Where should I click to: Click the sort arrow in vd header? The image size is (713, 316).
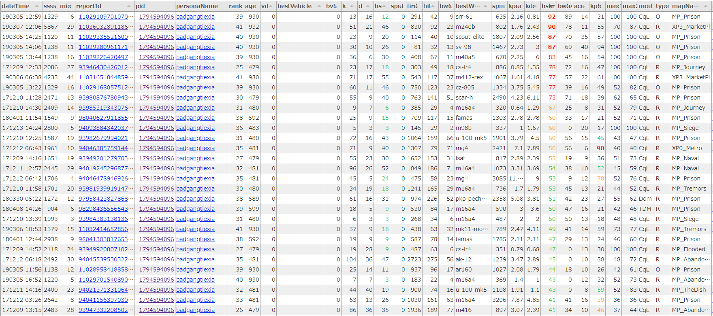[x=271, y=6]
